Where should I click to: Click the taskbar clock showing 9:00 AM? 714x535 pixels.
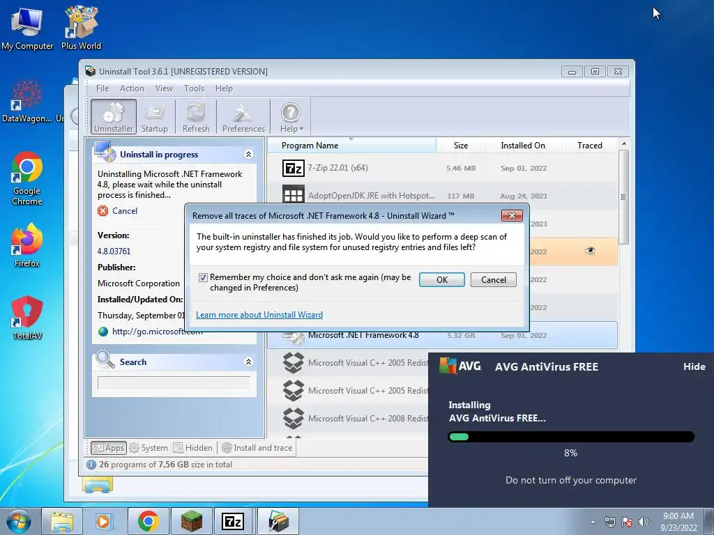pos(678,522)
